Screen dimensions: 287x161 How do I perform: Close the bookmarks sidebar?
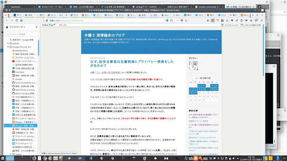tap(37, 27)
